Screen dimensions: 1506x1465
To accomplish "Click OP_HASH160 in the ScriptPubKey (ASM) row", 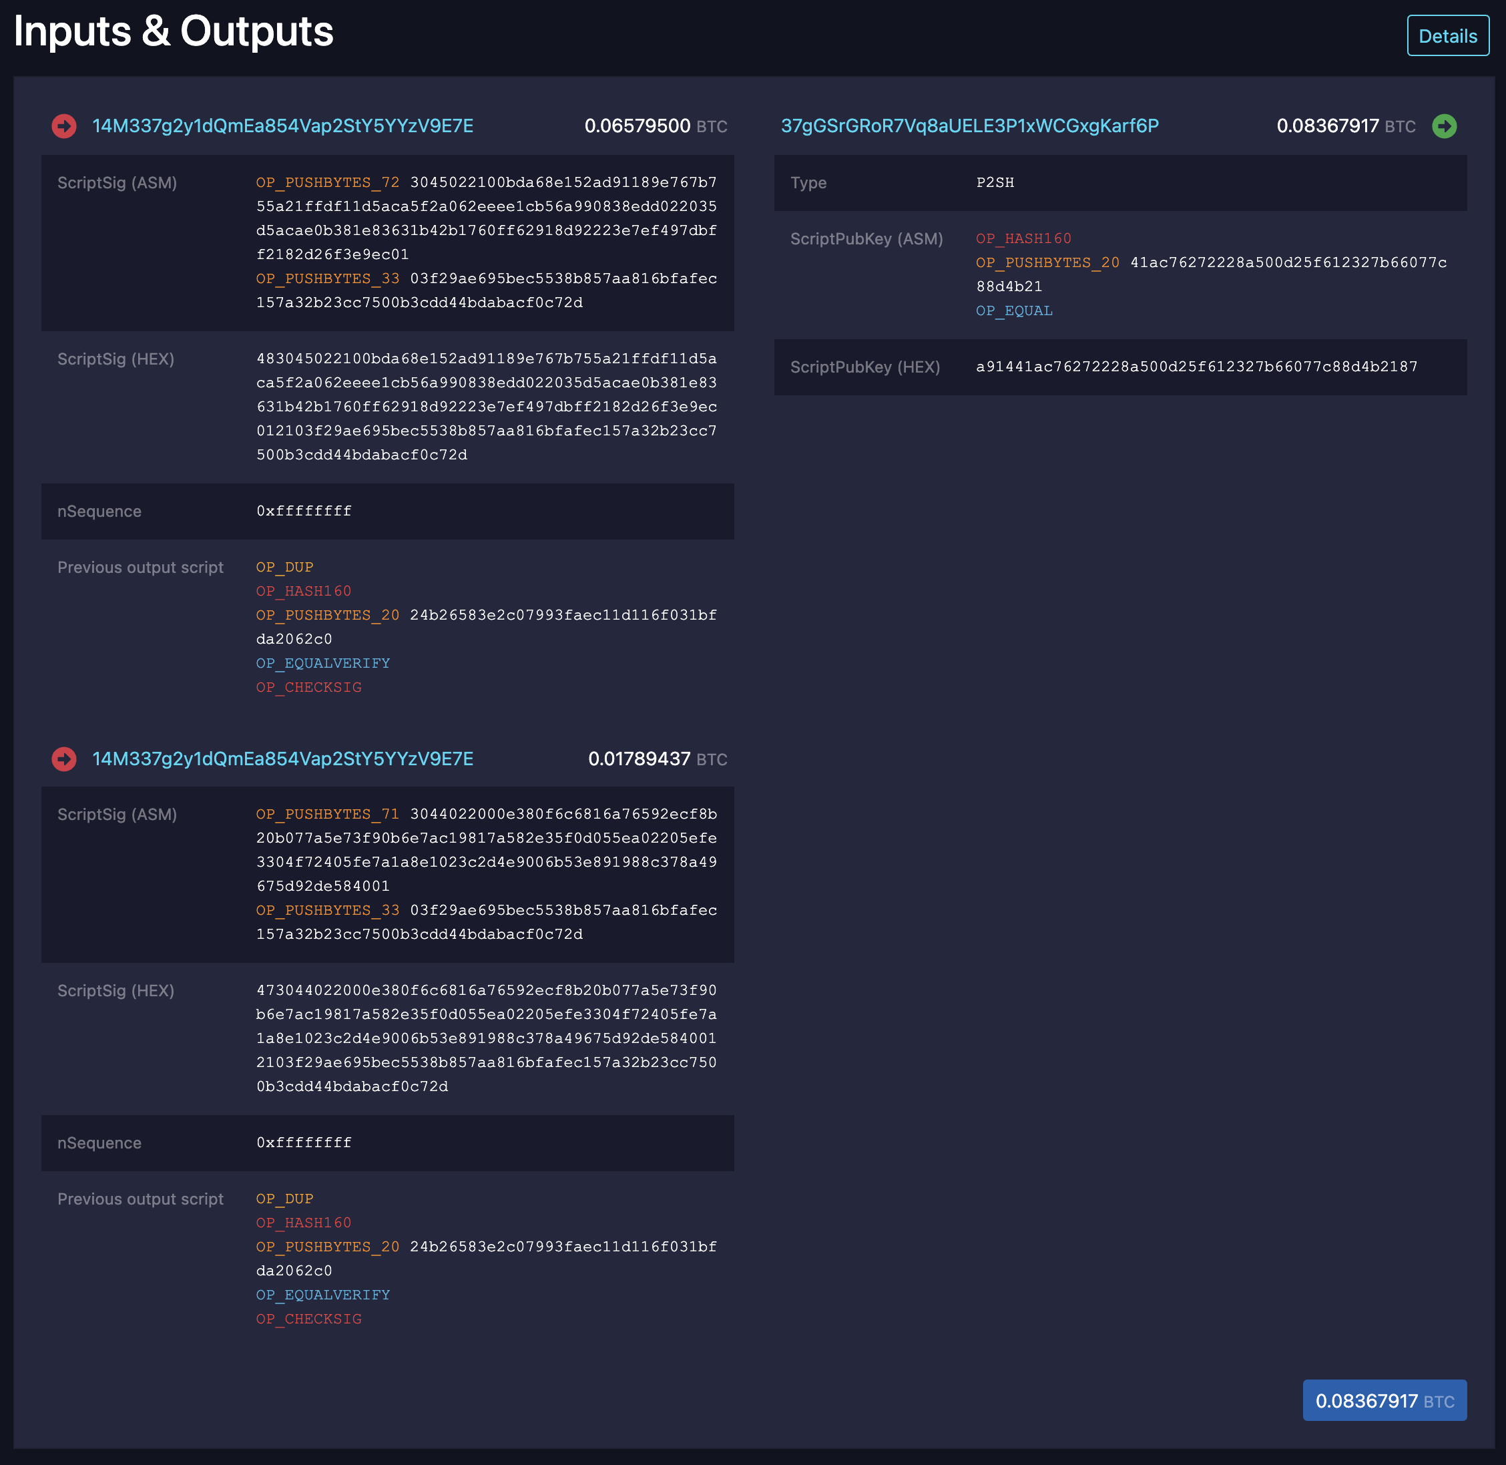I will 1023,238.
